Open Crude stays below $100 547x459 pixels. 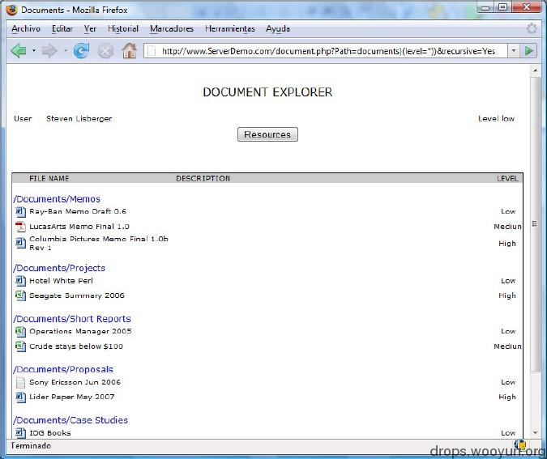coord(76,346)
